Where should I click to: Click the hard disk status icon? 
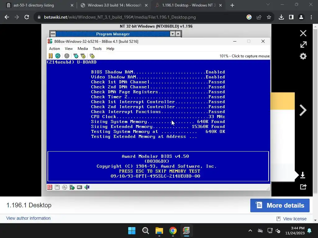[x=79, y=187]
